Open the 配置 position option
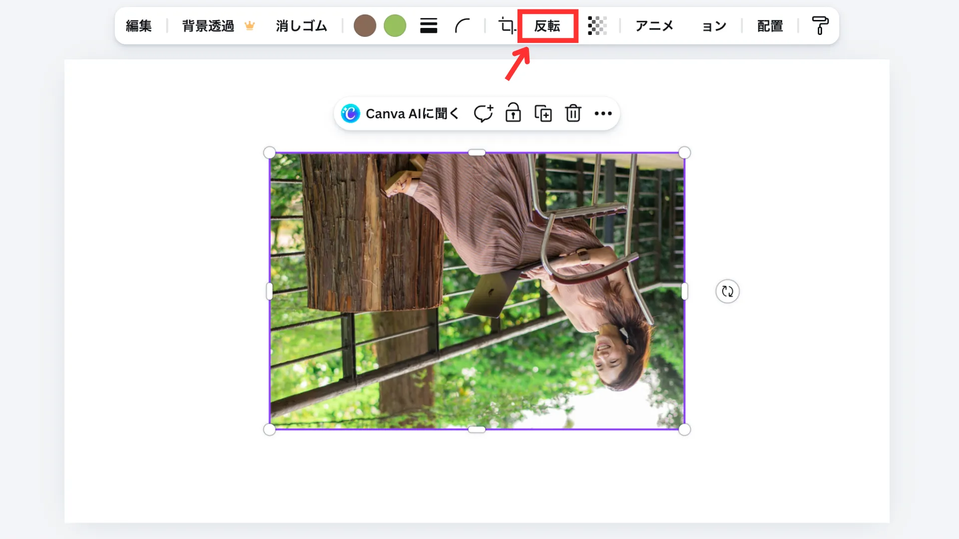 [x=770, y=26]
